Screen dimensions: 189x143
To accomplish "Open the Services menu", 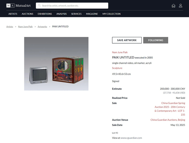I will [x=76, y=14].
